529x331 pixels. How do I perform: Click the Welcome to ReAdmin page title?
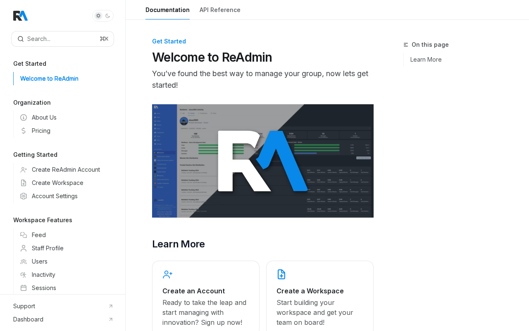point(212,57)
